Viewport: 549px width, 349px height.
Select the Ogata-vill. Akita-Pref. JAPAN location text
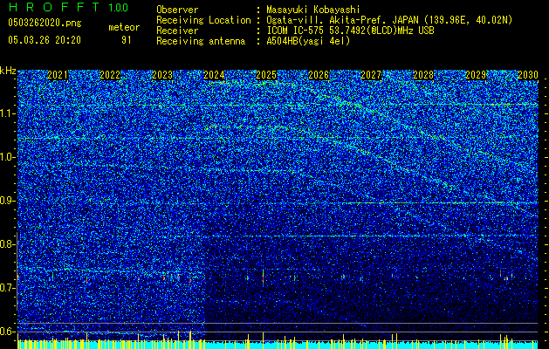point(389,20)
